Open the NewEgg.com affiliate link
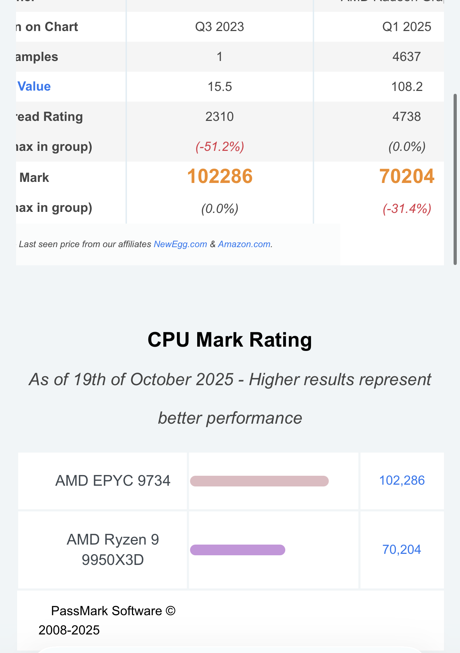Image resolution: width=460 pixels, height=653 pixels. [x=180, y=244]
